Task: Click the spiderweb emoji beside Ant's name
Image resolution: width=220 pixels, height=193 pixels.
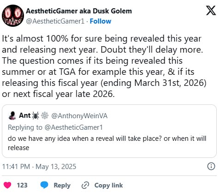Action: tap(45, 116)
